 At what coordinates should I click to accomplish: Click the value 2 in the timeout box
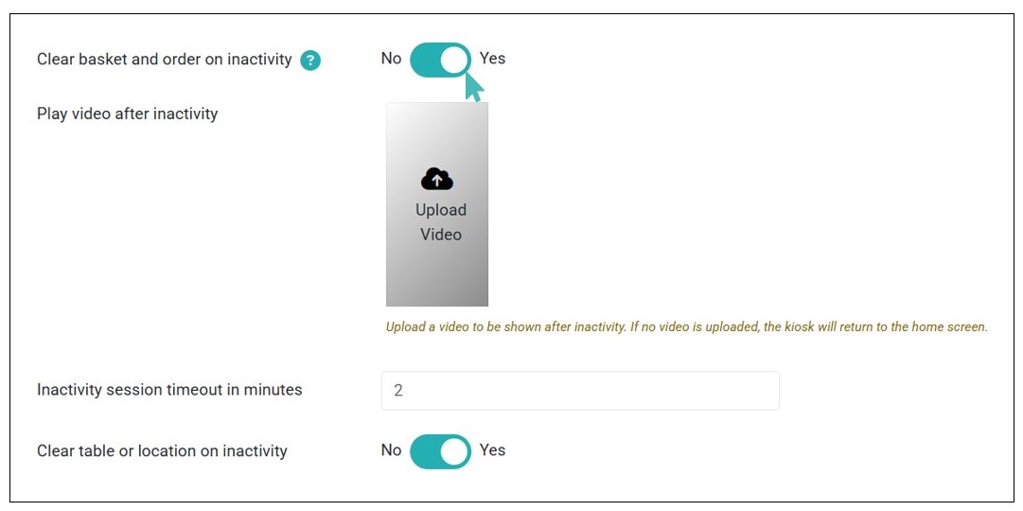tap(398, 391)
